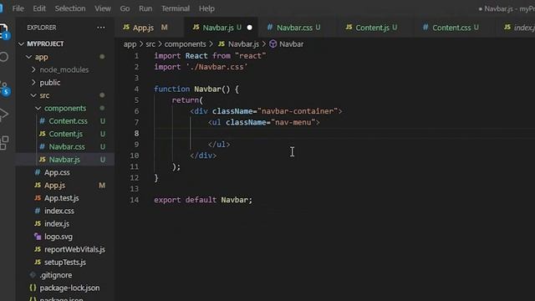
Task: Open the Search activity bar icon
Action: [3, 57]
